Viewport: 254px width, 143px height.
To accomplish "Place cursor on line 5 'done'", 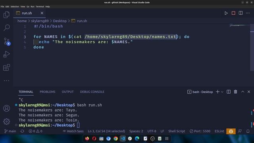I will (39, 47).
